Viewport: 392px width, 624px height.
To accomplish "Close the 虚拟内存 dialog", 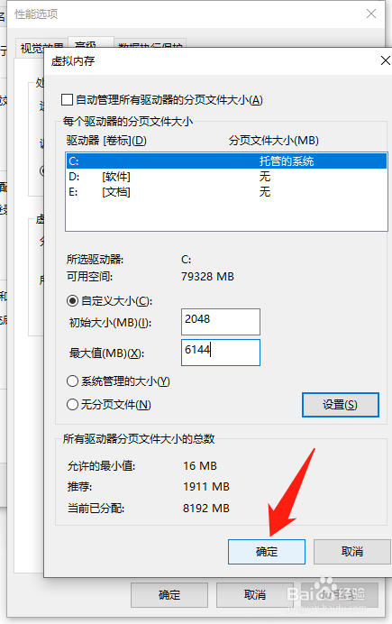I will [386, 60].
